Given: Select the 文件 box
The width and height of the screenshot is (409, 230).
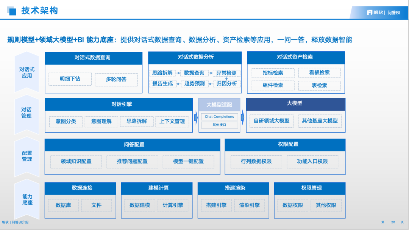Looking at the screenshot, I should point(97,205).
